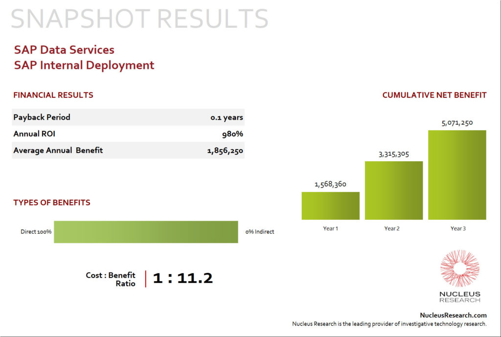Click the Nucleus Research starburst logo

coord(459,268)
